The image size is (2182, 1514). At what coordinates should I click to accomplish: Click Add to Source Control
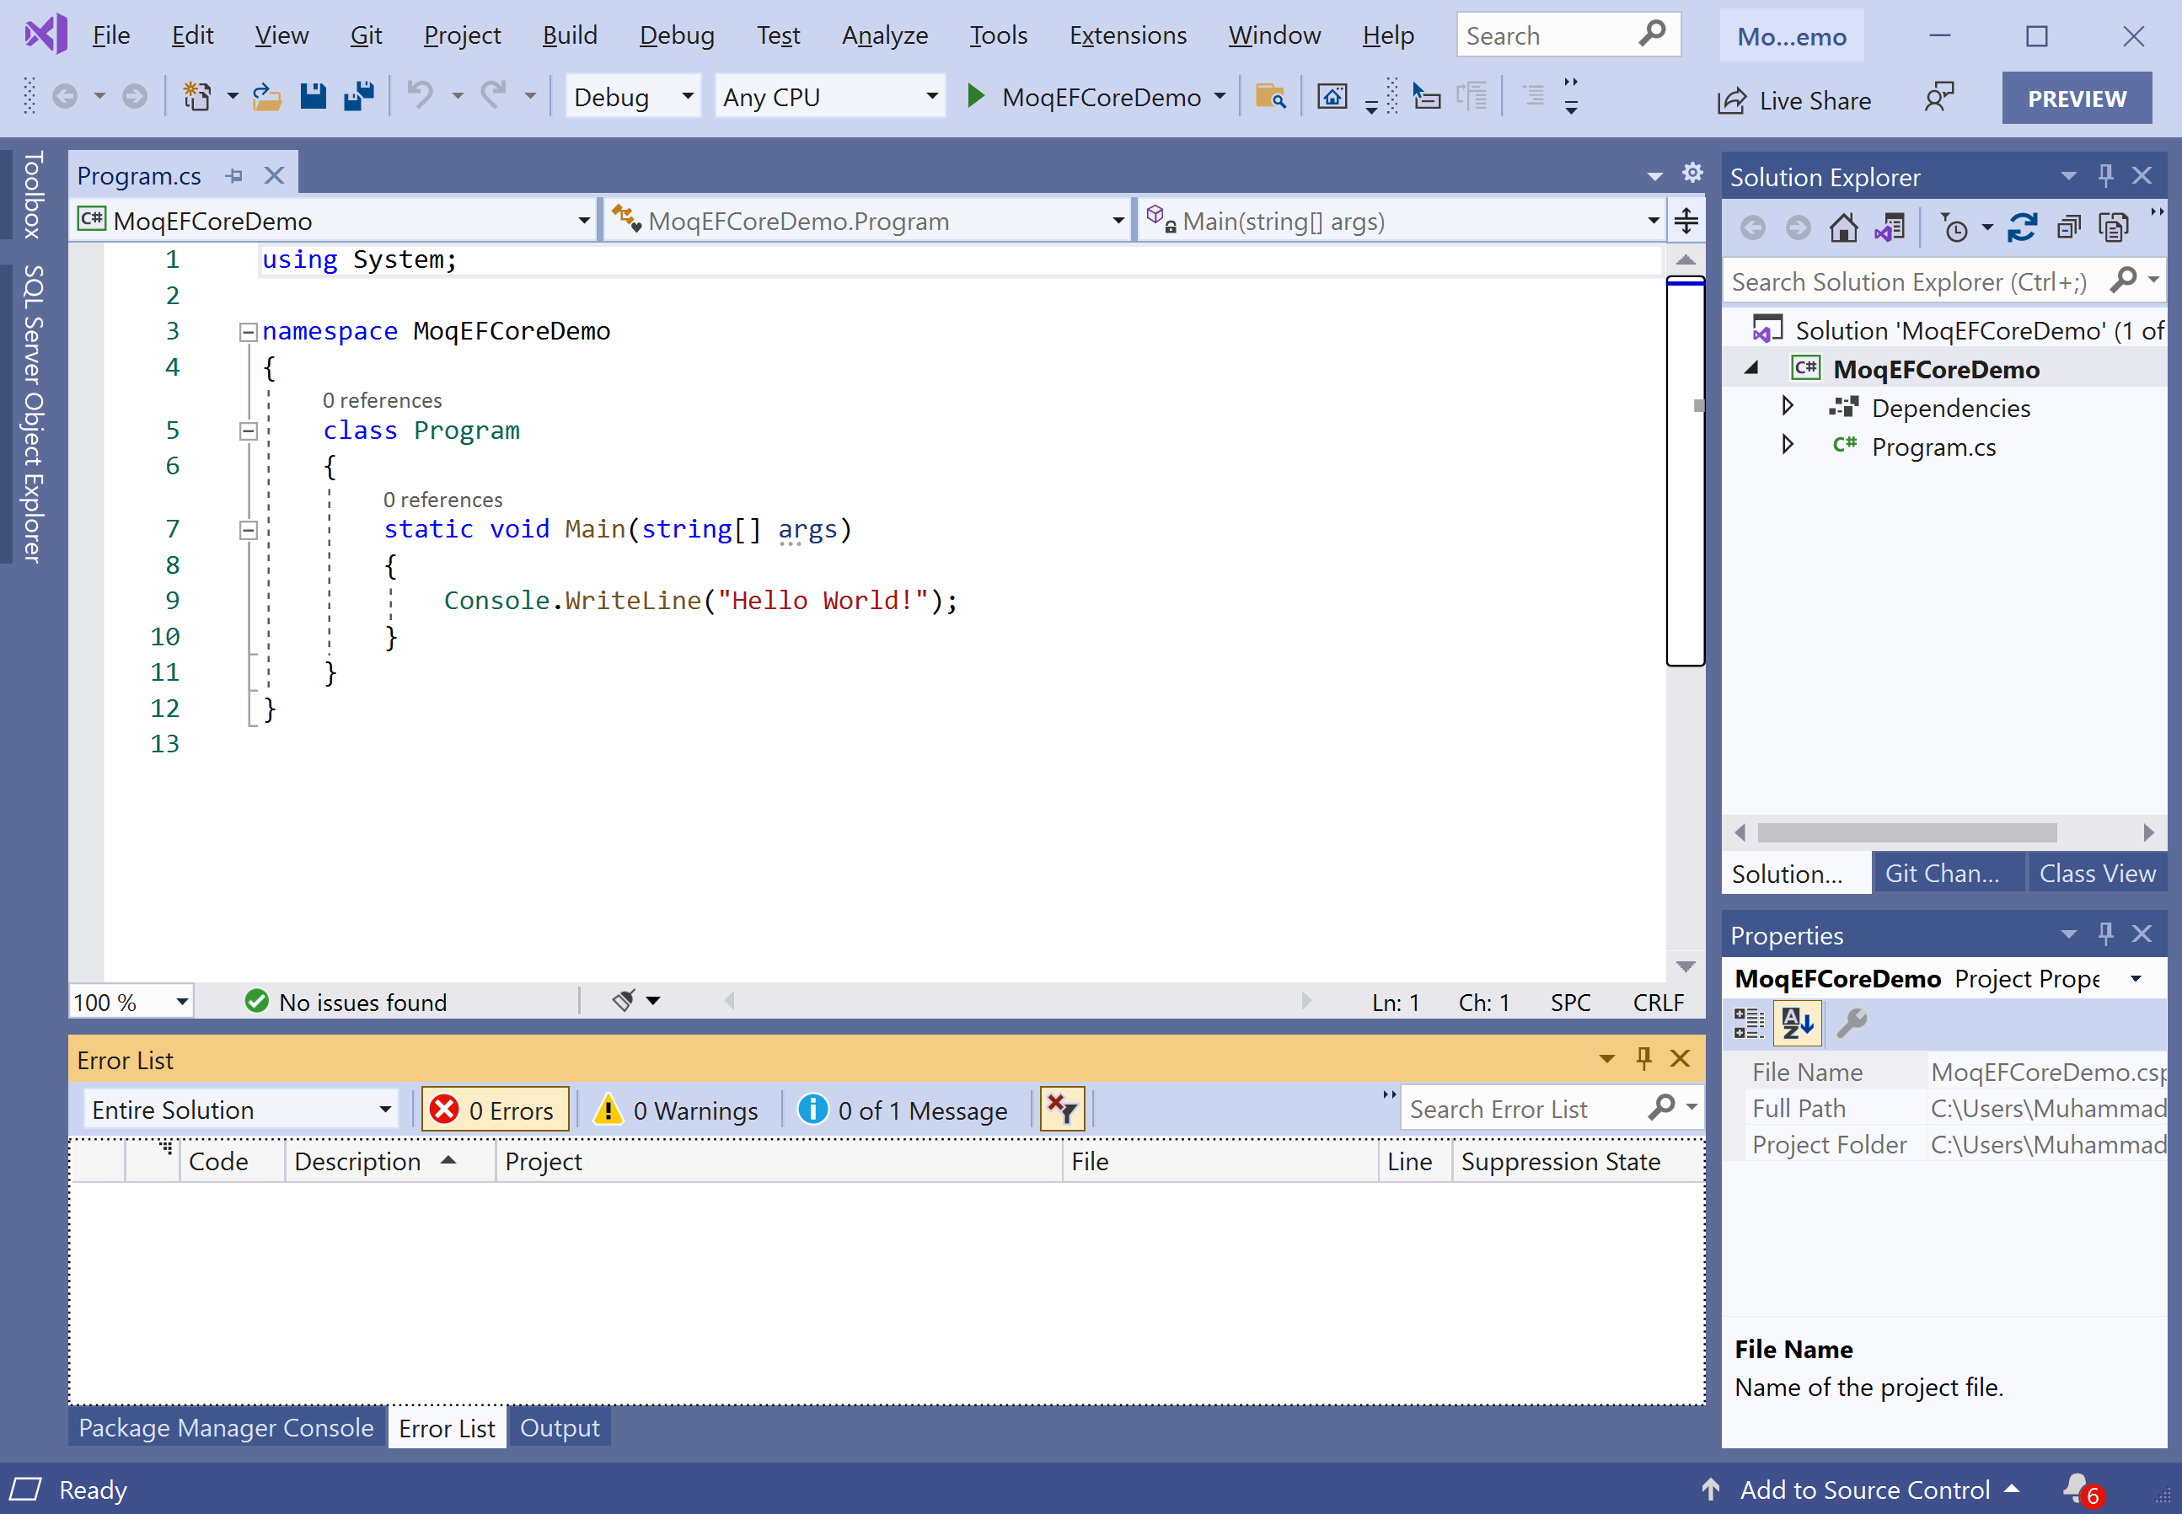pos(1863,1490)
